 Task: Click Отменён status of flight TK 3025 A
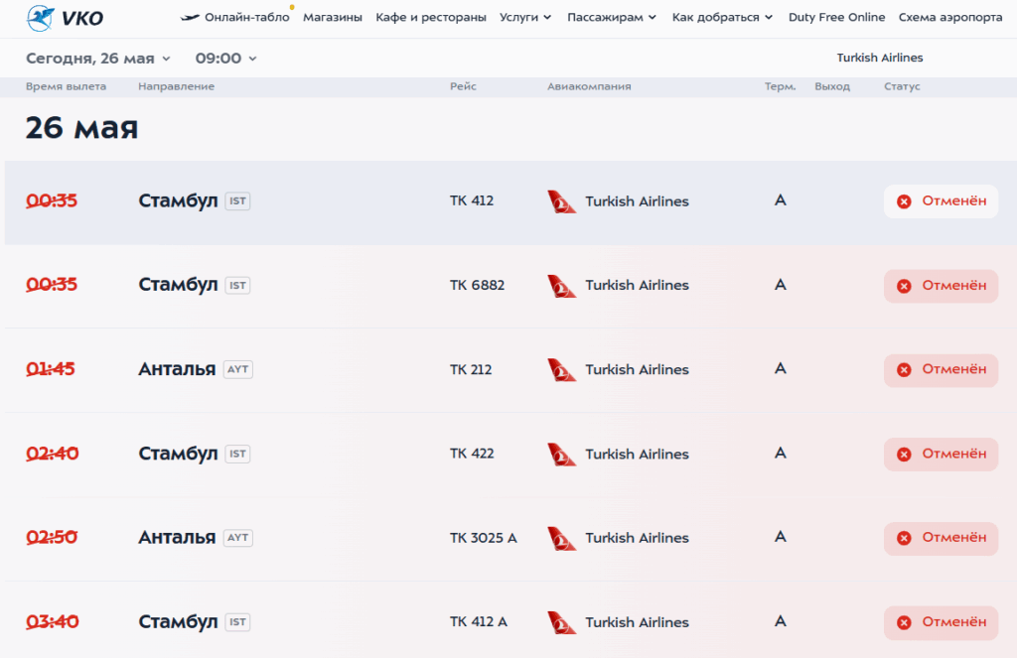click(941, 539)
